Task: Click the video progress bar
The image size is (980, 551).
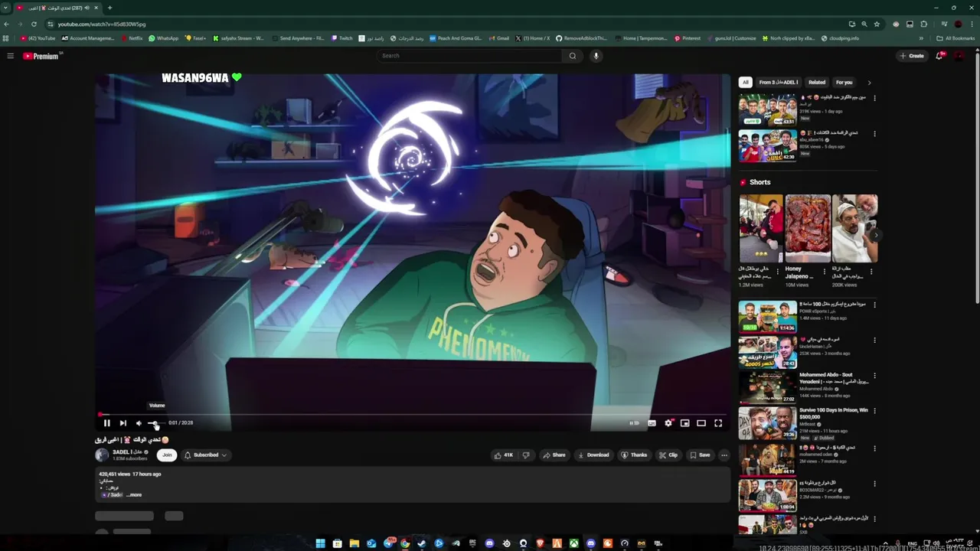Action: [x=413, y=414]
